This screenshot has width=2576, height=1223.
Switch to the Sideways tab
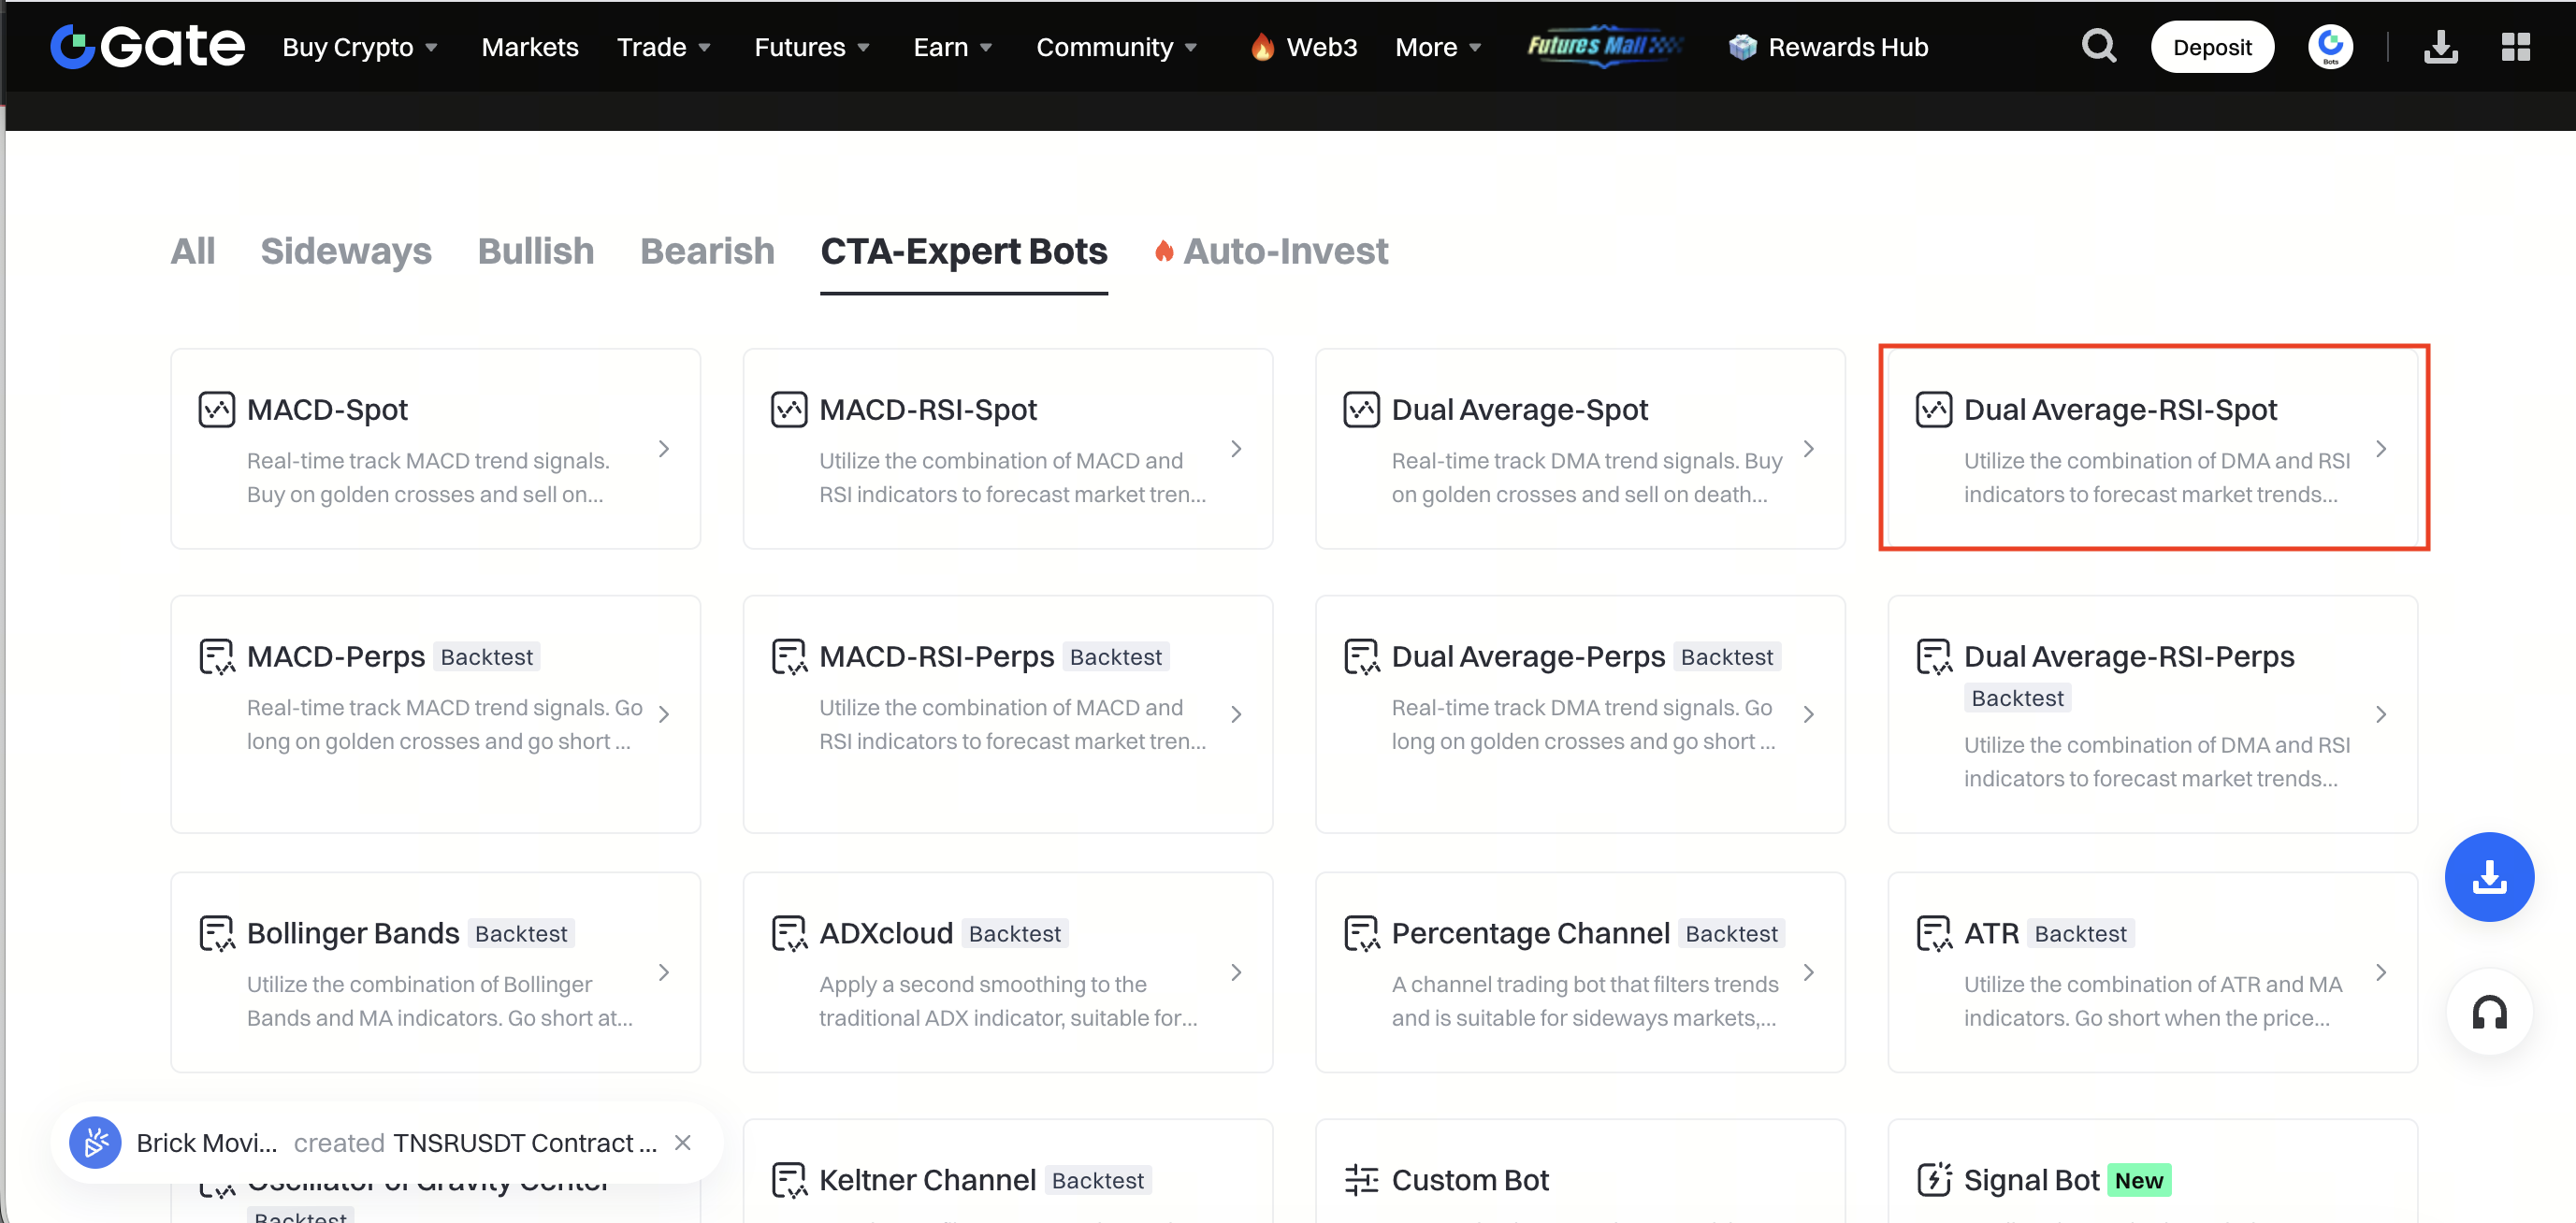click(x=346, y=251)
